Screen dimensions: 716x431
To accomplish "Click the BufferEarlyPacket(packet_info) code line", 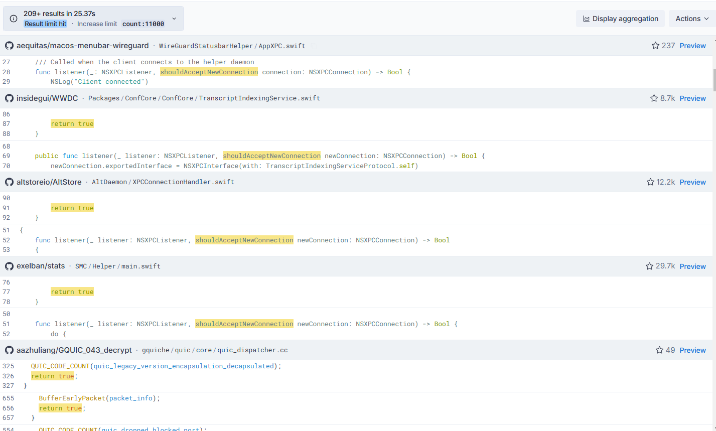I will click(99, 398).
